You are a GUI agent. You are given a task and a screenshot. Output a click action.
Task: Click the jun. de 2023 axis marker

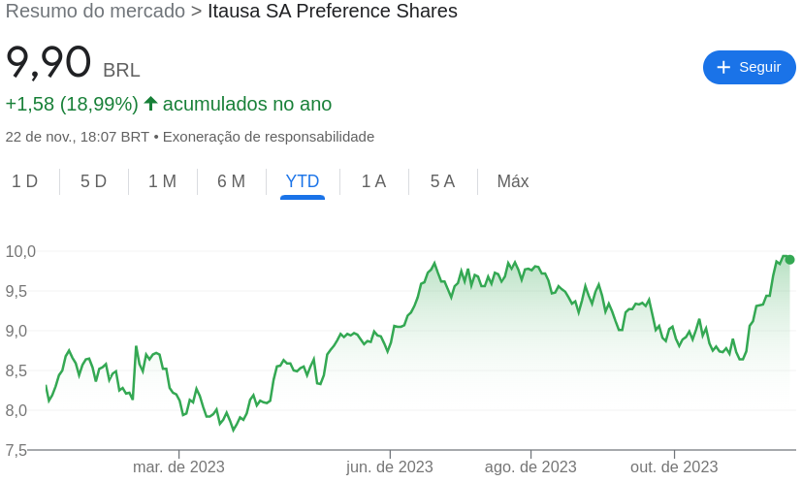pyautogui.click(x=390, y=466)
